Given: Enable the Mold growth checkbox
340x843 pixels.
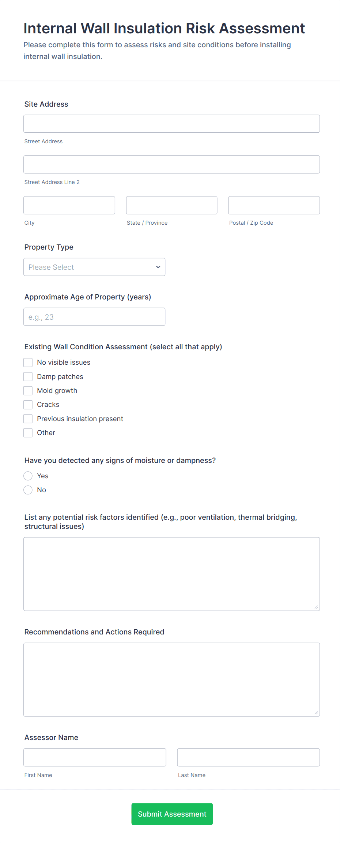Looking at the screenshot, I should point(28,391).
